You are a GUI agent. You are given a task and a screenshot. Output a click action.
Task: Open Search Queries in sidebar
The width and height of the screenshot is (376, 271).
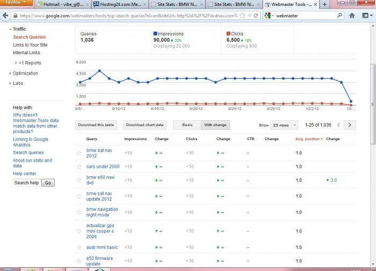pos(29,37)
